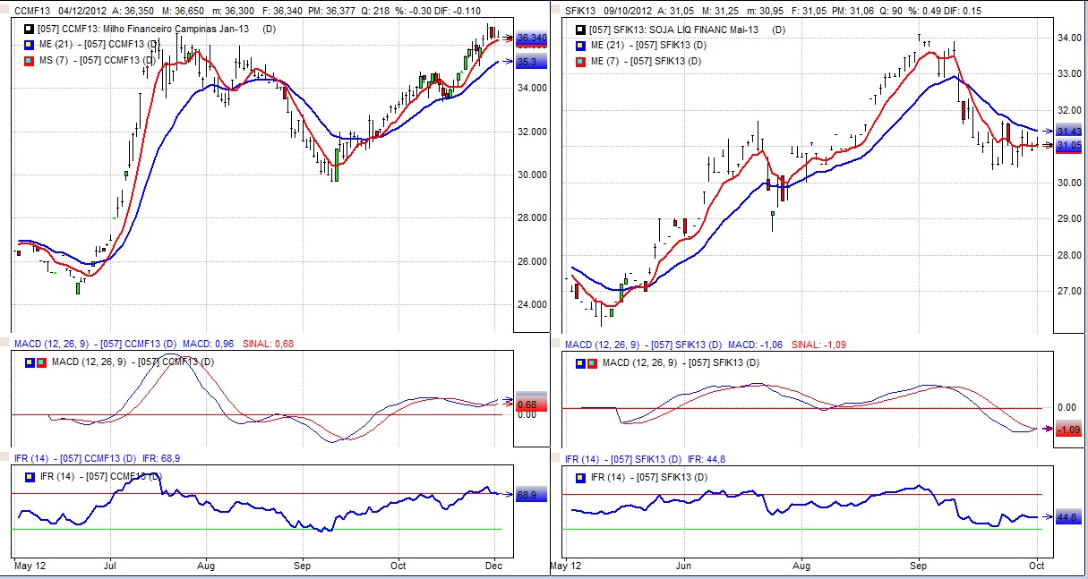Click the blue ME (21) legend icon for CCMF13

click(30, 45)
